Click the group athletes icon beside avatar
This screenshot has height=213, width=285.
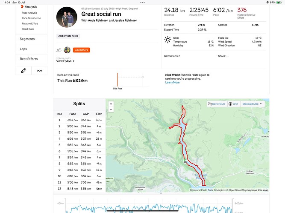(x=59, y=50)
